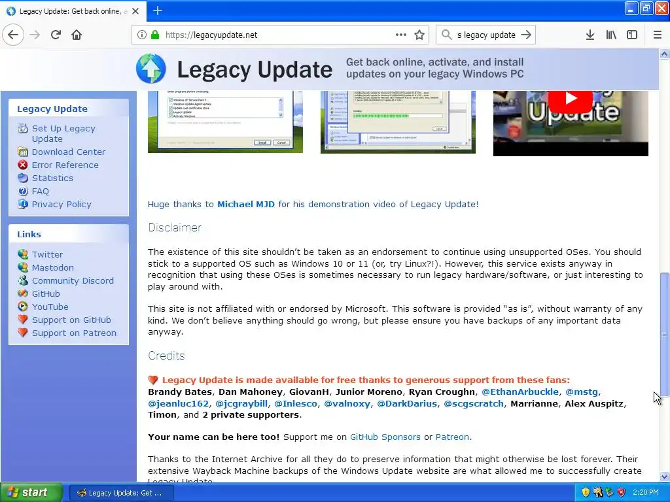Open the Statistics page
The image size is (670, 502).
coord(52,178)
